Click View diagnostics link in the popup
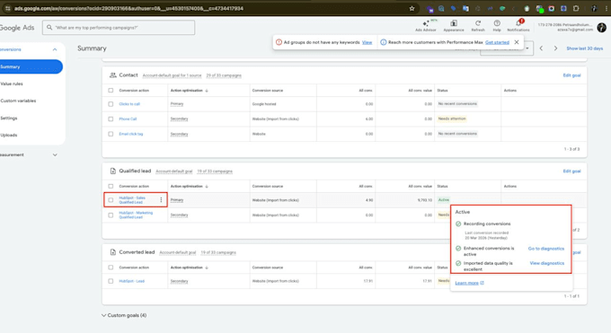The height and width of the screenshot is (333, 611). point(546,263)
